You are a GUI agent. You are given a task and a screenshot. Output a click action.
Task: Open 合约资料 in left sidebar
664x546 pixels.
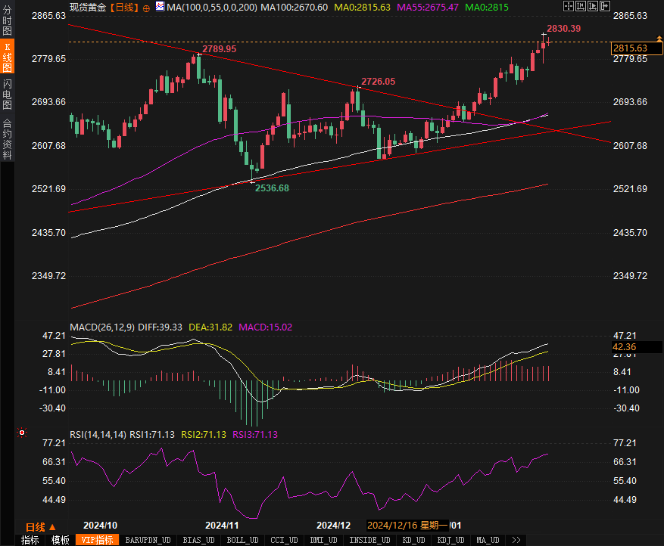(8, 138)
